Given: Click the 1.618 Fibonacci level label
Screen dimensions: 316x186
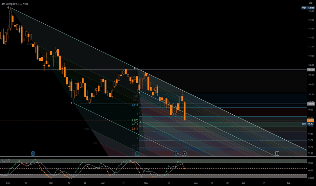Looking at the screenshot, I should 135,105.
